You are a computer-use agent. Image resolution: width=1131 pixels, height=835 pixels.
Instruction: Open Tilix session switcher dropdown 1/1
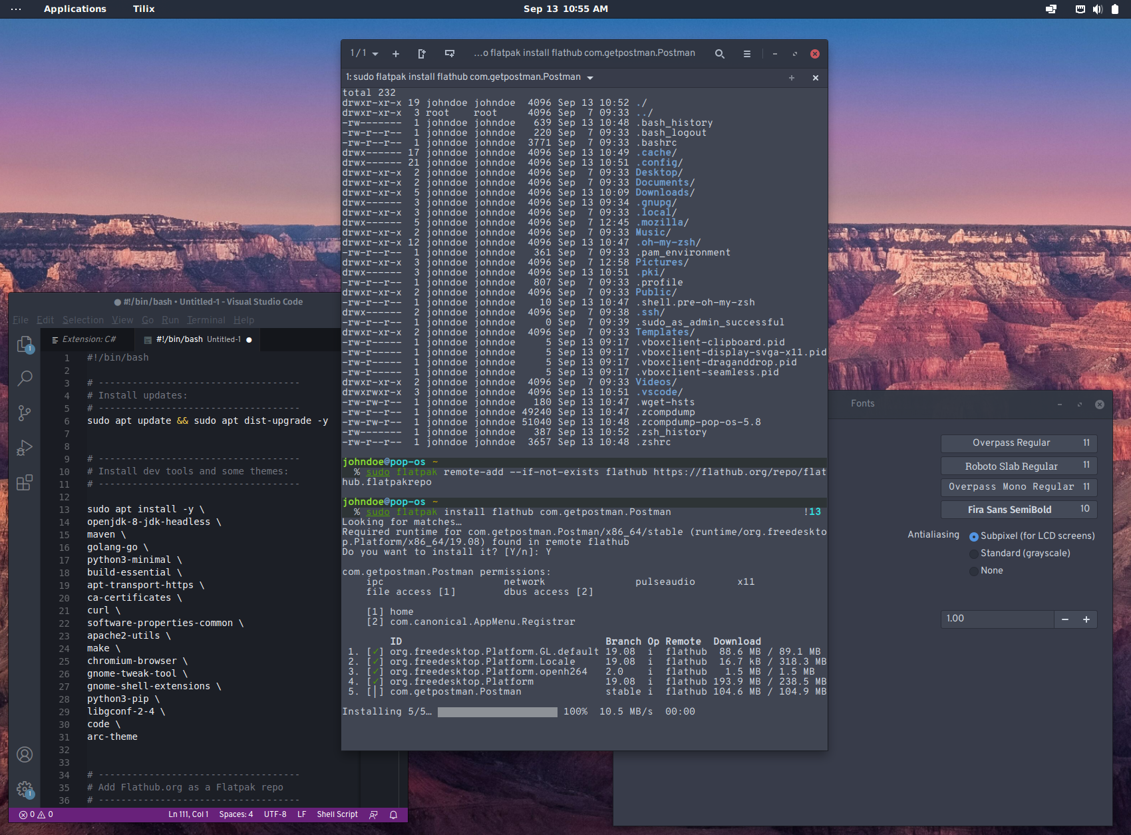[365, 53]
